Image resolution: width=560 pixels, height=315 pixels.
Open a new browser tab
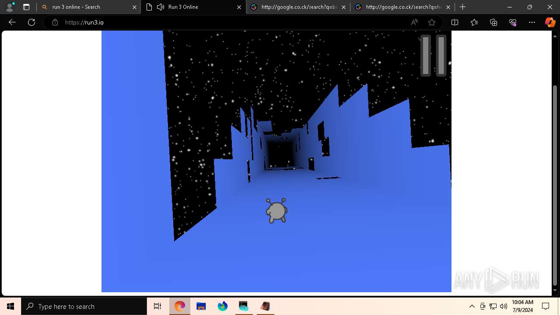click(x=462, y=7)
